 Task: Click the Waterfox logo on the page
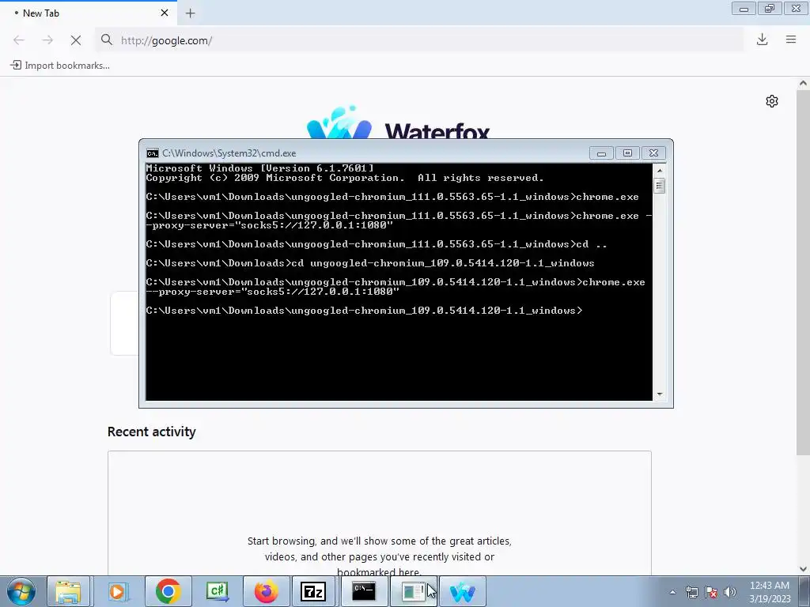[x=399, y=123]
